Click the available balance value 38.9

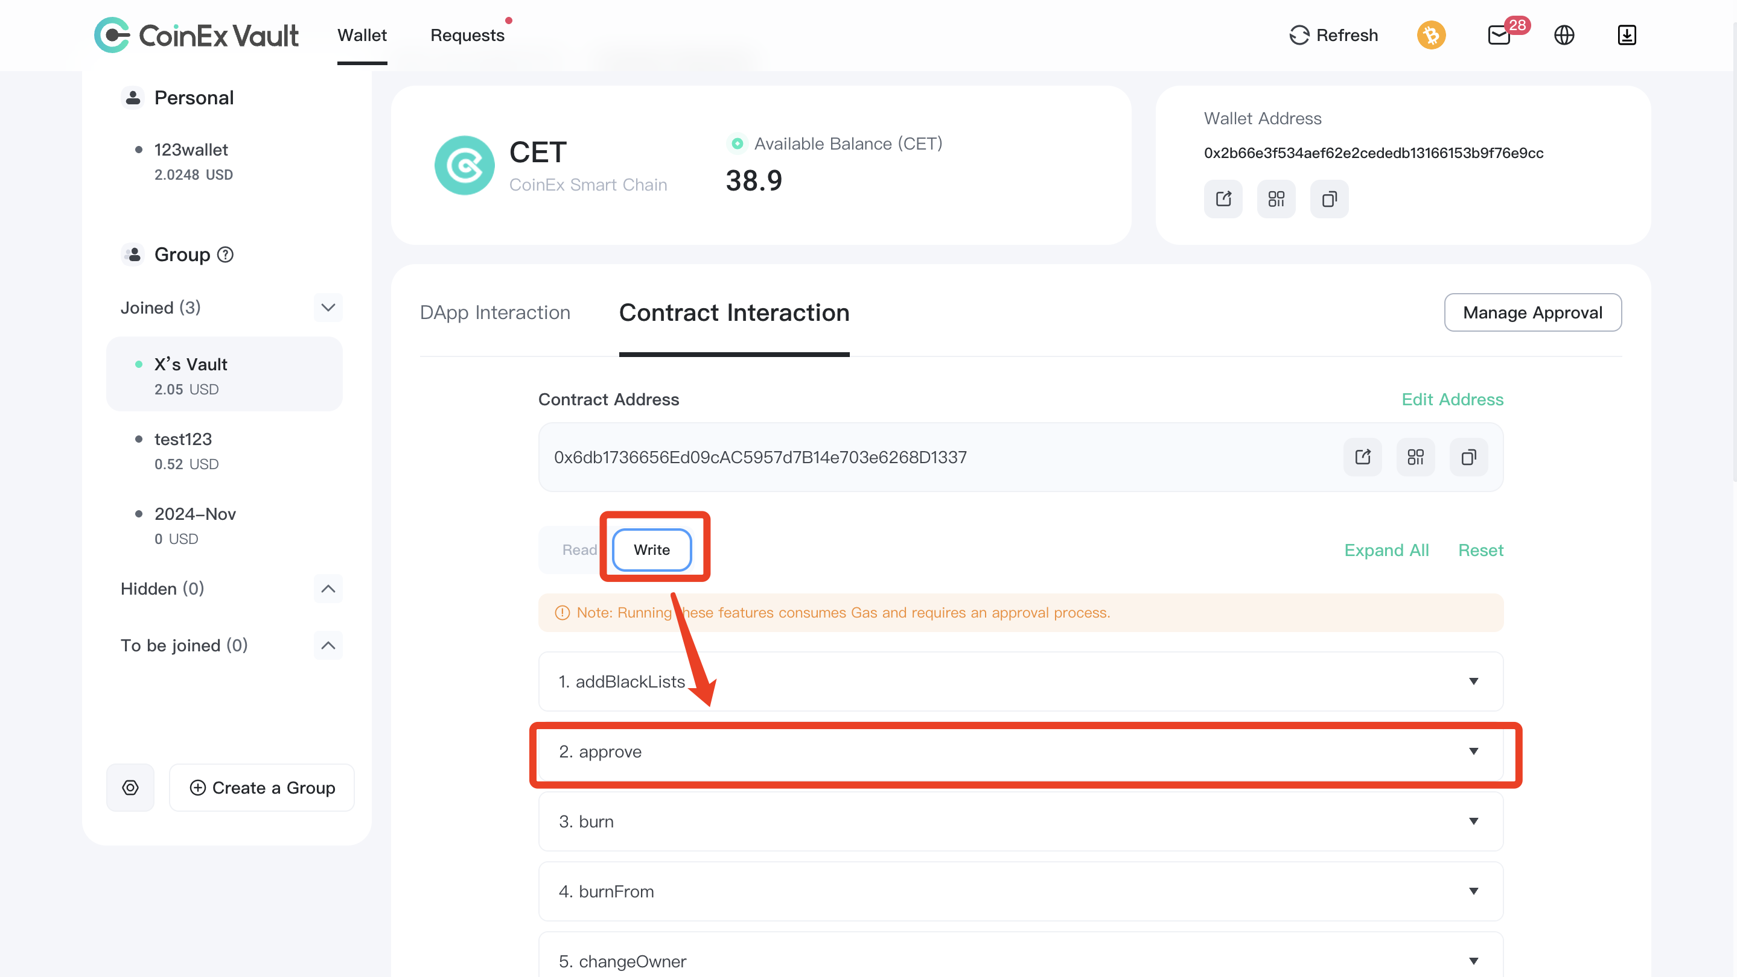754,180
